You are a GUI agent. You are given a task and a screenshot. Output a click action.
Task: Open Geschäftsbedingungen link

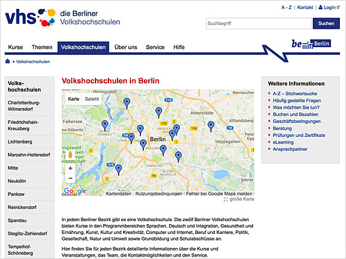(296, 121)
